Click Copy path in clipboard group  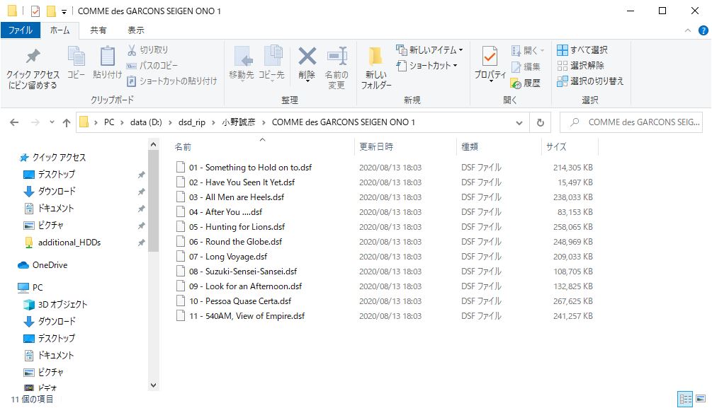[x=152, y=65]
